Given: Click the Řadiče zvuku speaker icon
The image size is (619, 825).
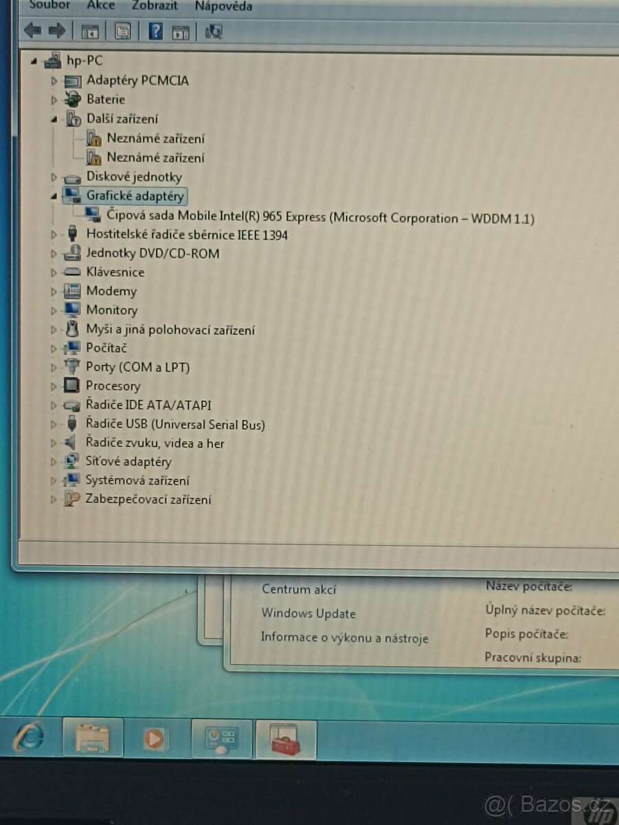Looking at the screenshot, I should tap(71, 443).
